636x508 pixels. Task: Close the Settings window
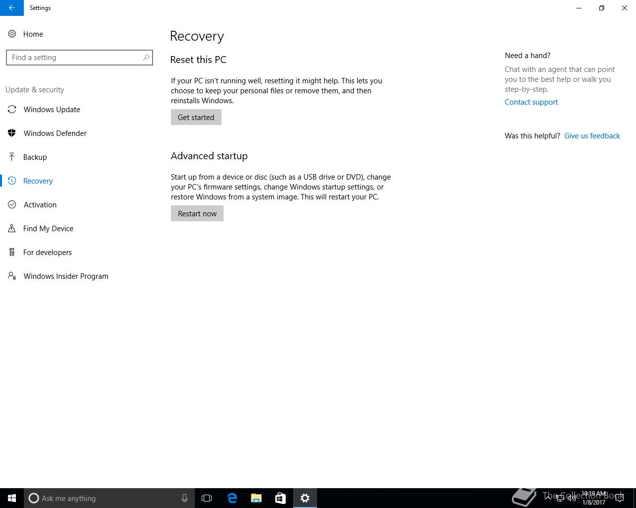pos(625,8)
